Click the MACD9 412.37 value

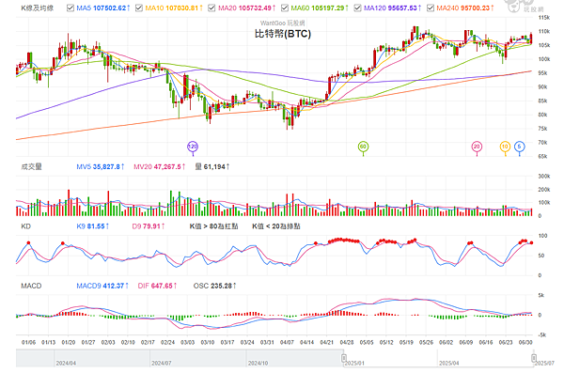(102, 286)
